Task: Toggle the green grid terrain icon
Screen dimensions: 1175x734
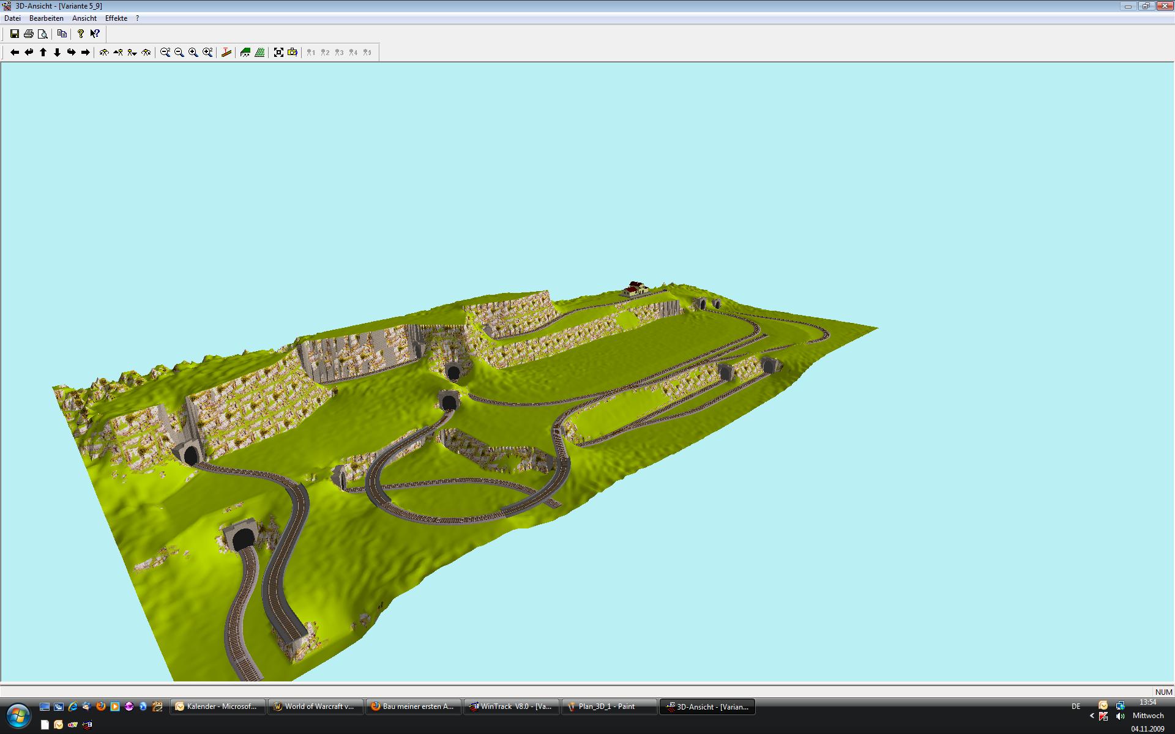Action: (x=259, y=53)
